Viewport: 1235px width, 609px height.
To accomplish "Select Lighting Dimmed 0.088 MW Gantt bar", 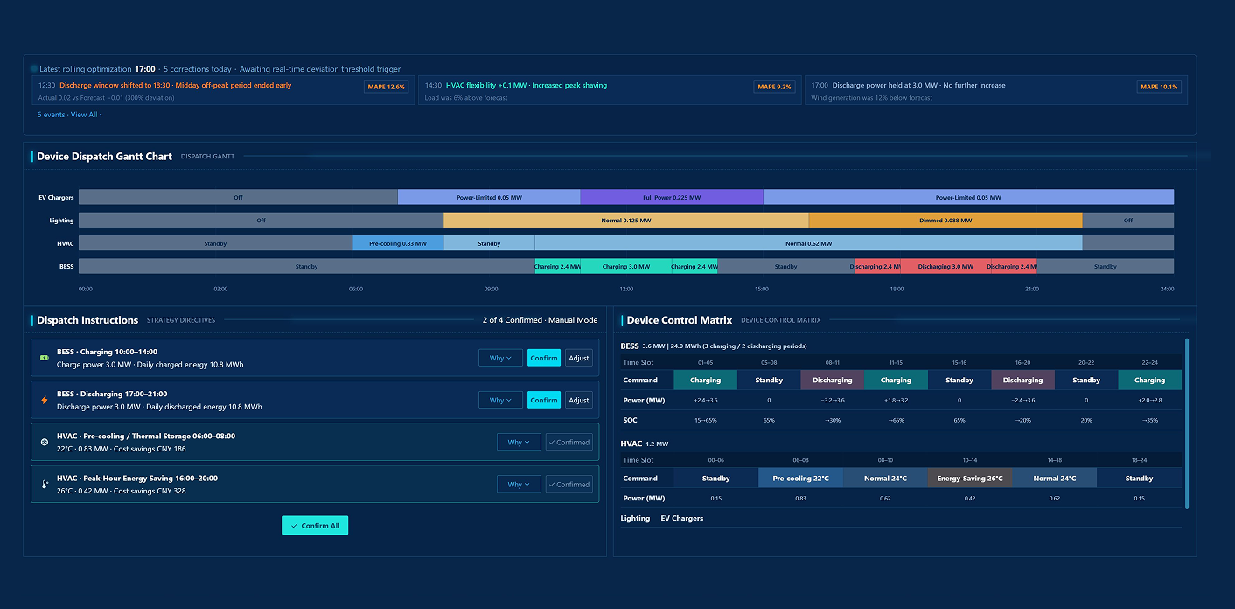I will [945, 220].
